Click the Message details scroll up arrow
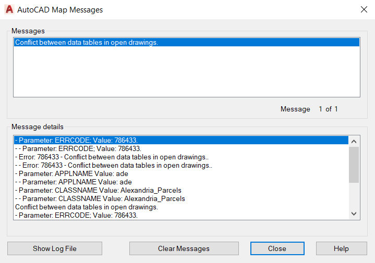The image size is (375, 263). [x=354, y=141]
